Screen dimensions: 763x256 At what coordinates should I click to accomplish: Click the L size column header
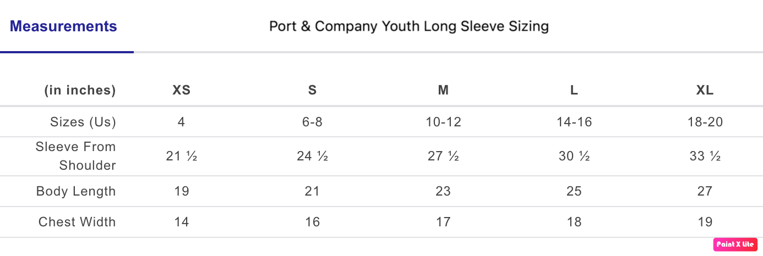[x=574, y=91]
